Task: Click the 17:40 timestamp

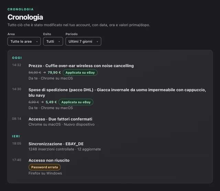Action: (17, 160)
